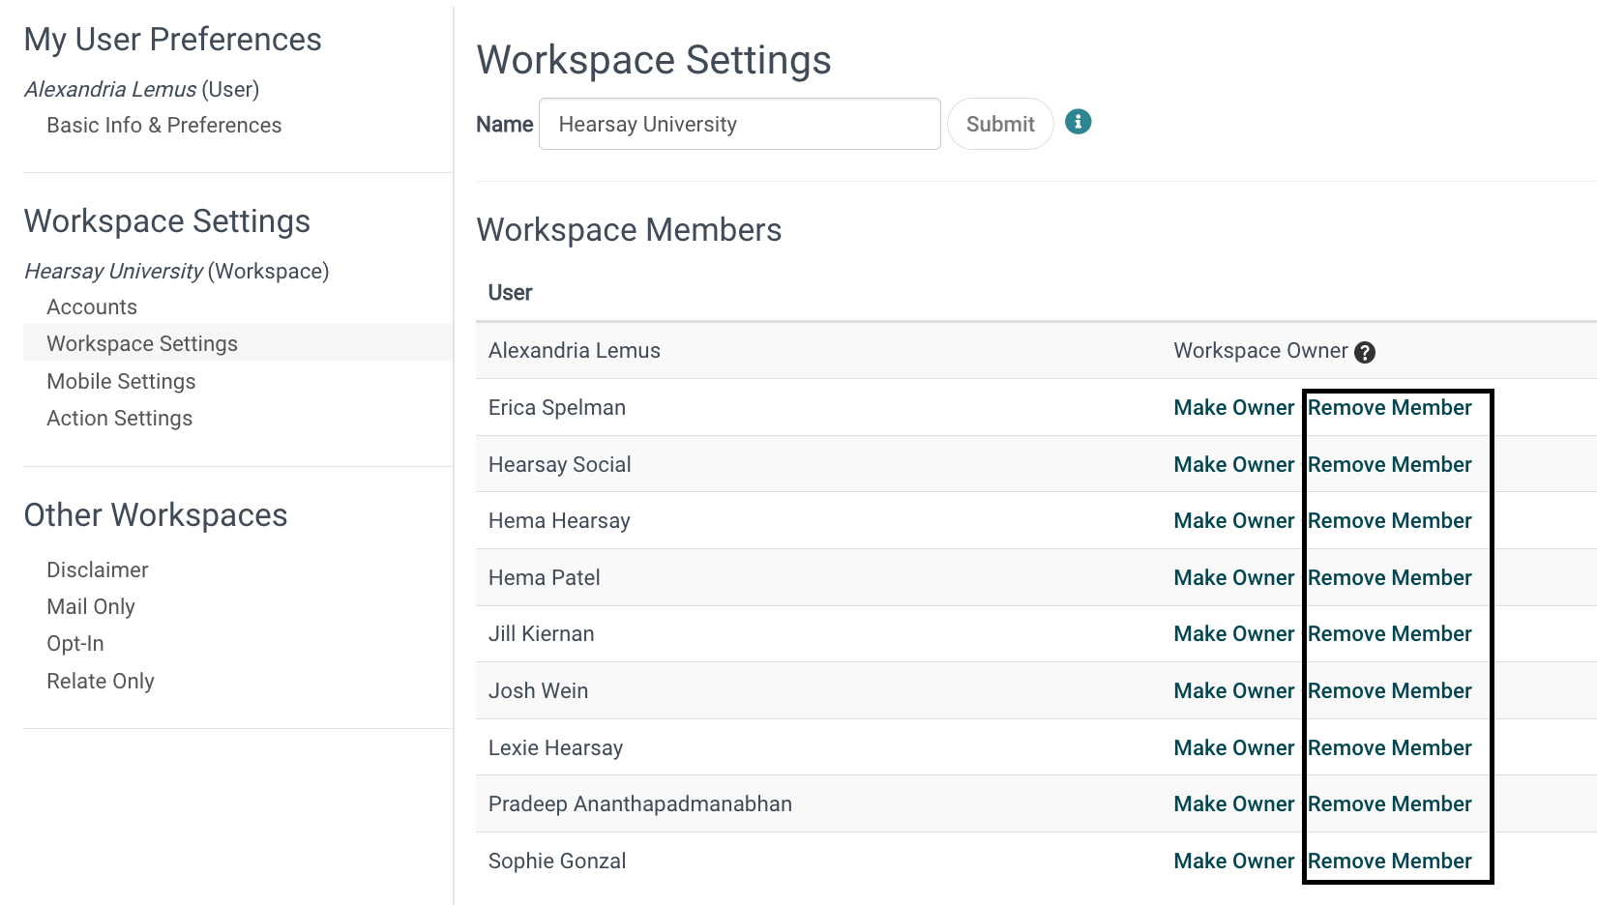Viewport: 1597px width, 905px height.
Task: Open Action Settings
Action: click(119, 418)
